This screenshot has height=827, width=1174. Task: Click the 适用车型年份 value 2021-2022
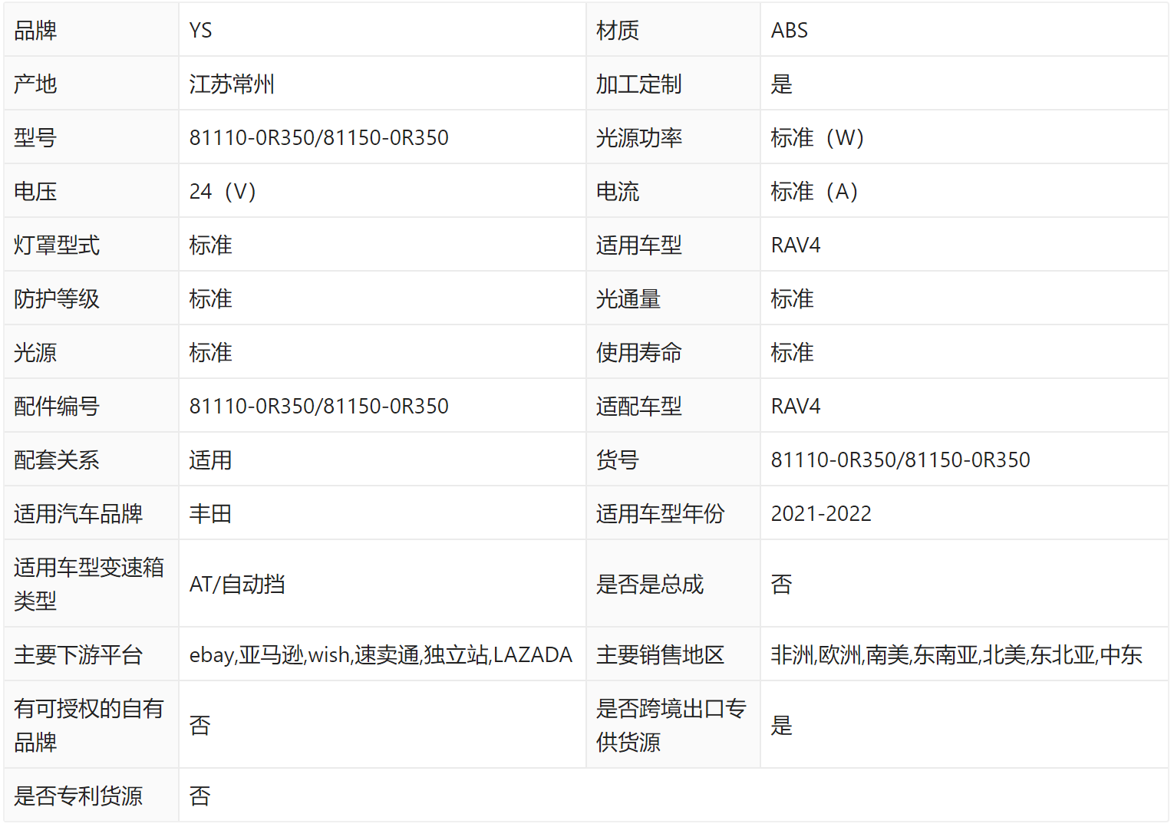pyautogui.click(x=821, y=514)
